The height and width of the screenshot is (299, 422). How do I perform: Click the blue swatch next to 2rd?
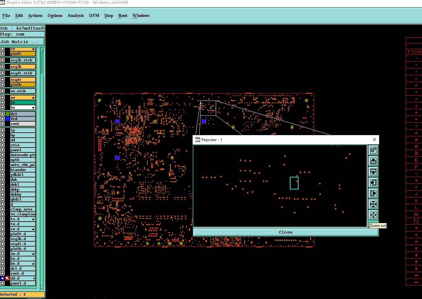coord(7,119)
